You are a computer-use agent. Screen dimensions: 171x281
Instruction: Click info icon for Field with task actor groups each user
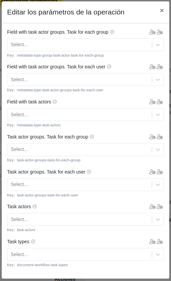(x=109, y=67)
